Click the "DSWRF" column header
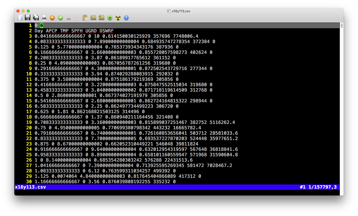The image size is (358, 216). coord(107,31)
